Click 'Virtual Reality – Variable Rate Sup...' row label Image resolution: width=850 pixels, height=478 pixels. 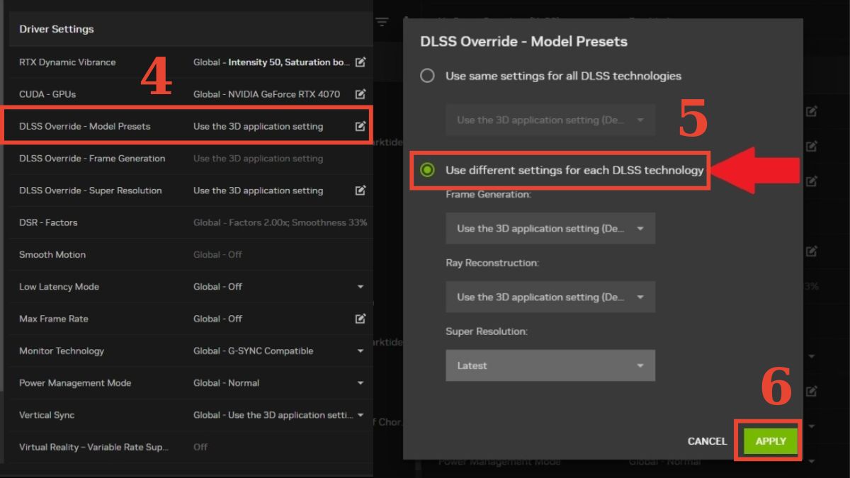[94, 447]
